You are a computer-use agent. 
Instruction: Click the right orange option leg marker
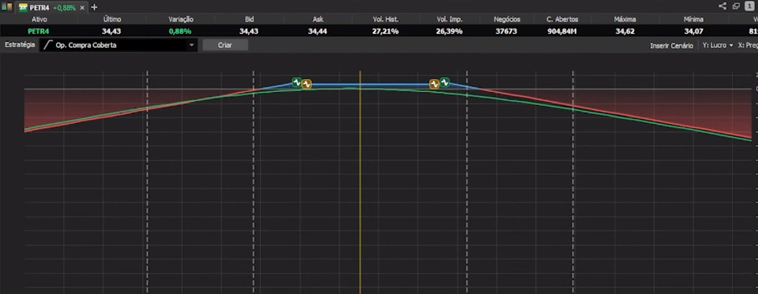(435, 84)
